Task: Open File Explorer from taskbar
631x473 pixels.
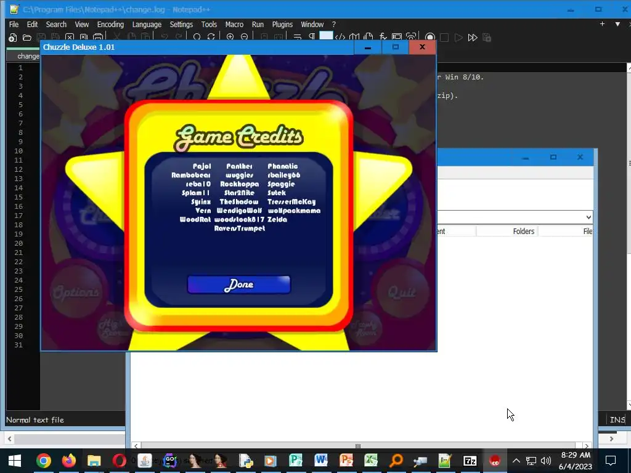Action: pos(94,461)
